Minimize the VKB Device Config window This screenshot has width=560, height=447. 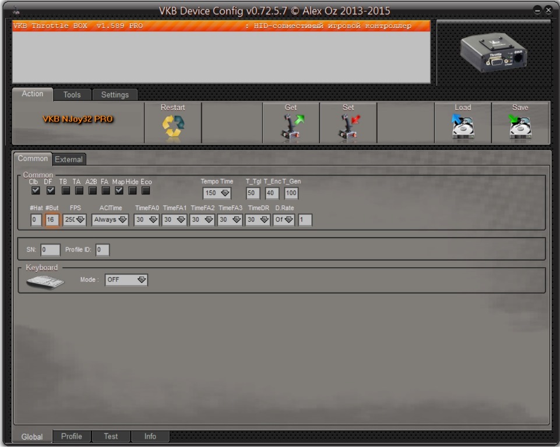pos(537,10)
